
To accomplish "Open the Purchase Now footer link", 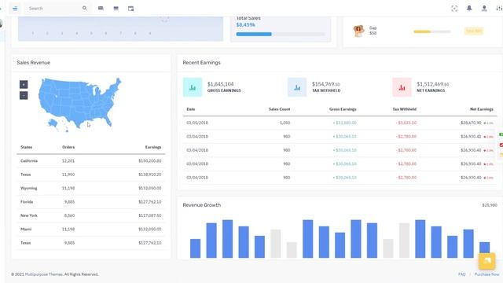I will (x=486, y=274).
